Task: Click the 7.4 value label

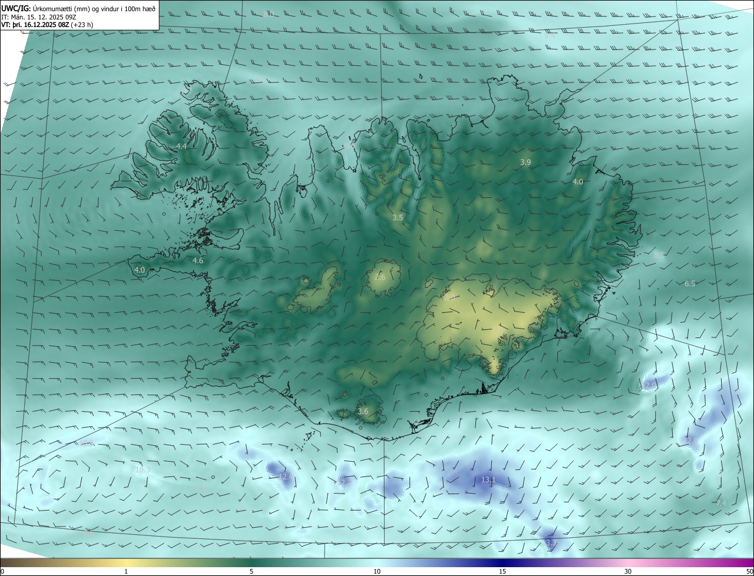Action: pyautogui.click(x=721, y=503)
